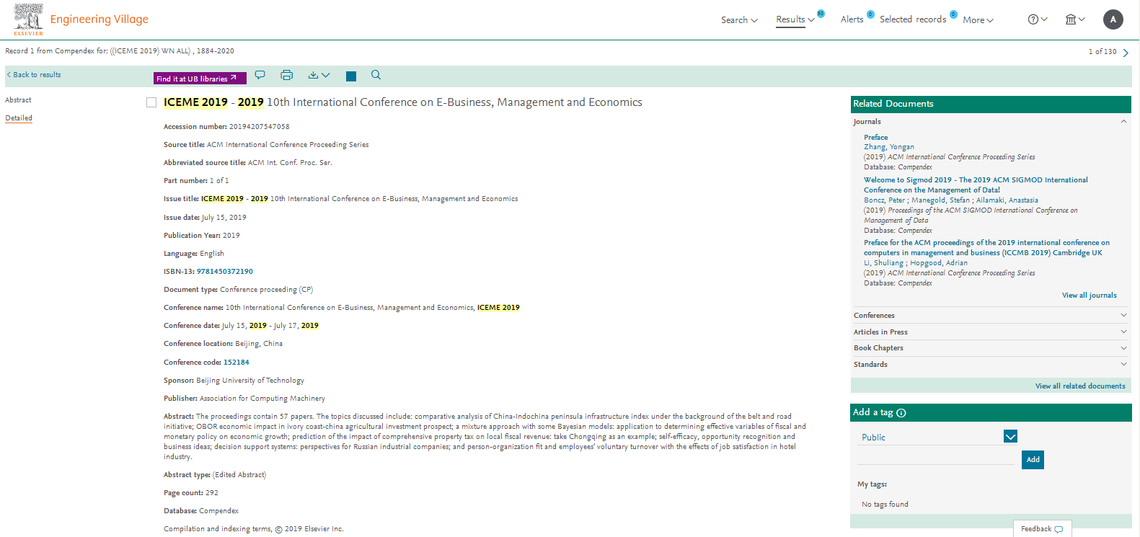
Task: Open View all related documents link
Action: [x=1080, y=386]
